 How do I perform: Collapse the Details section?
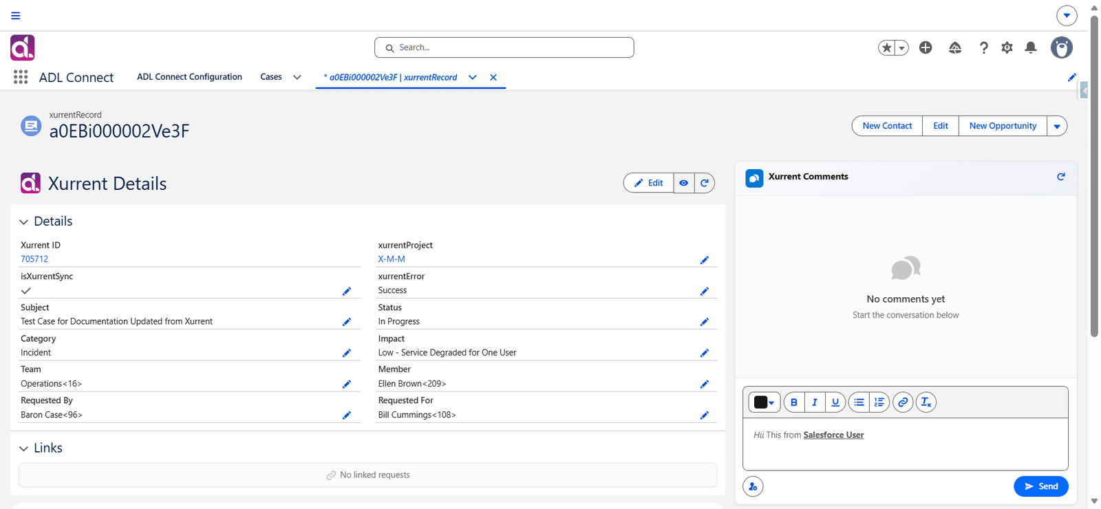click(23, 221)
